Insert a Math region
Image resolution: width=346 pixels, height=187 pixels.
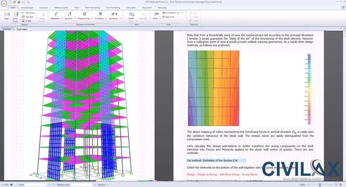pos(6,15)
